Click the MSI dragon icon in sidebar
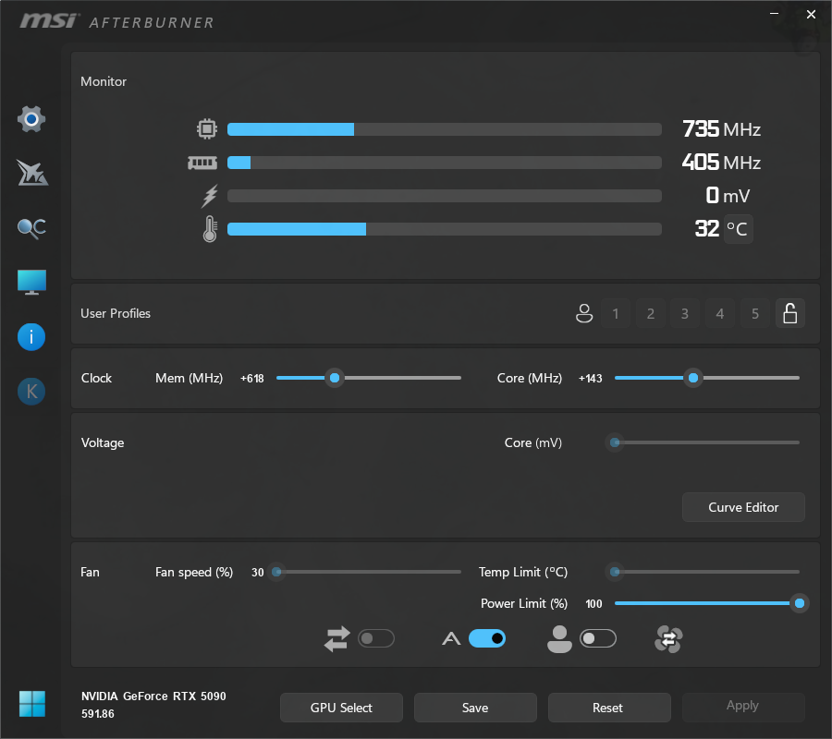 point(31,173)
